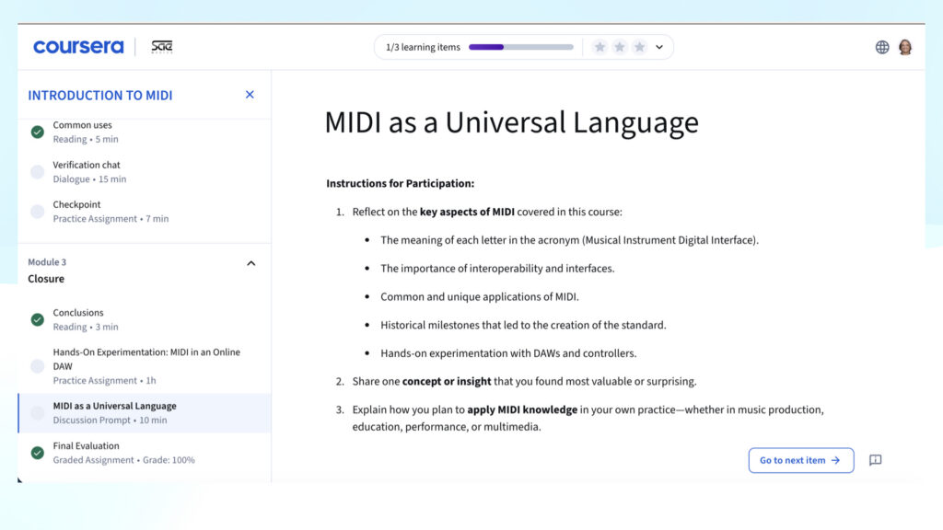Screen dimensions: 943x530
Task: Open the language globe icon
Action: pyautogui.click(x=881, y=46)
